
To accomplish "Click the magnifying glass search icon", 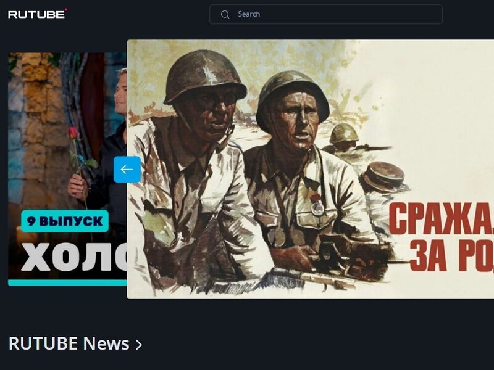I will [225, 14].
